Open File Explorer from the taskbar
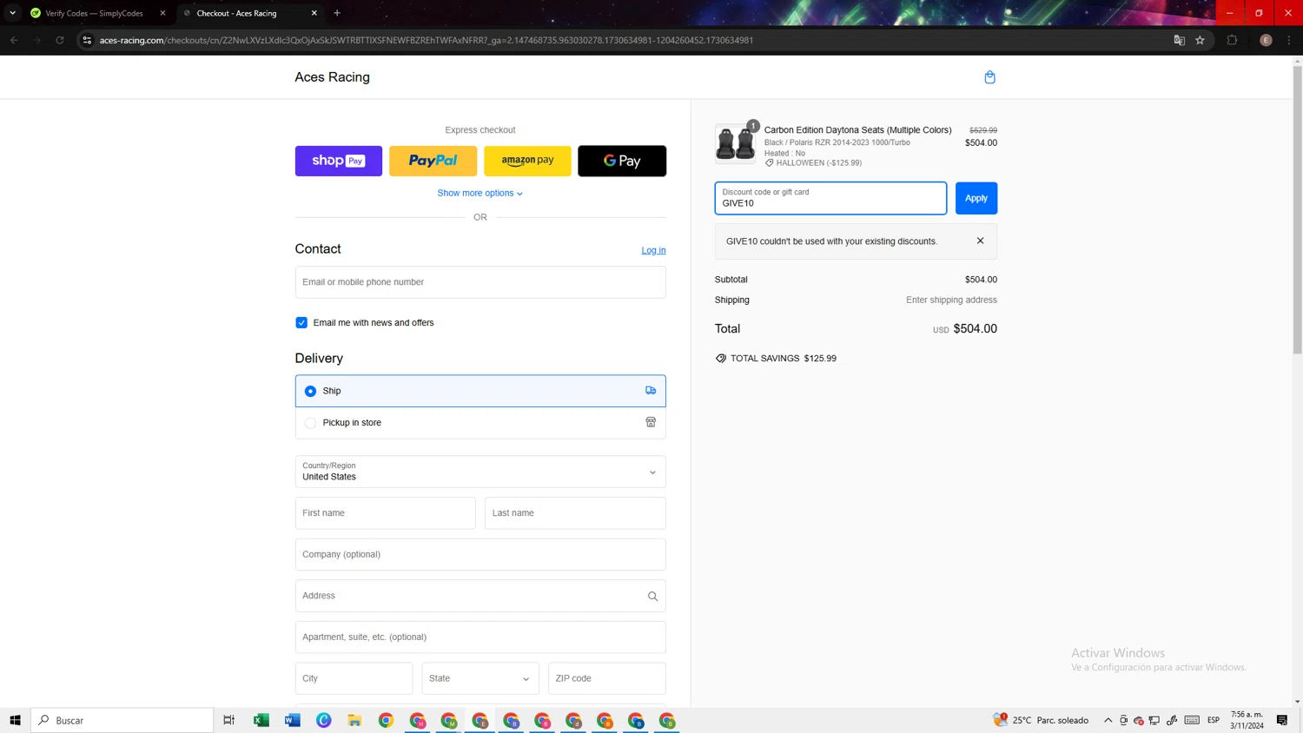This screenshot has height=733, width=1303. coord(354,720)
